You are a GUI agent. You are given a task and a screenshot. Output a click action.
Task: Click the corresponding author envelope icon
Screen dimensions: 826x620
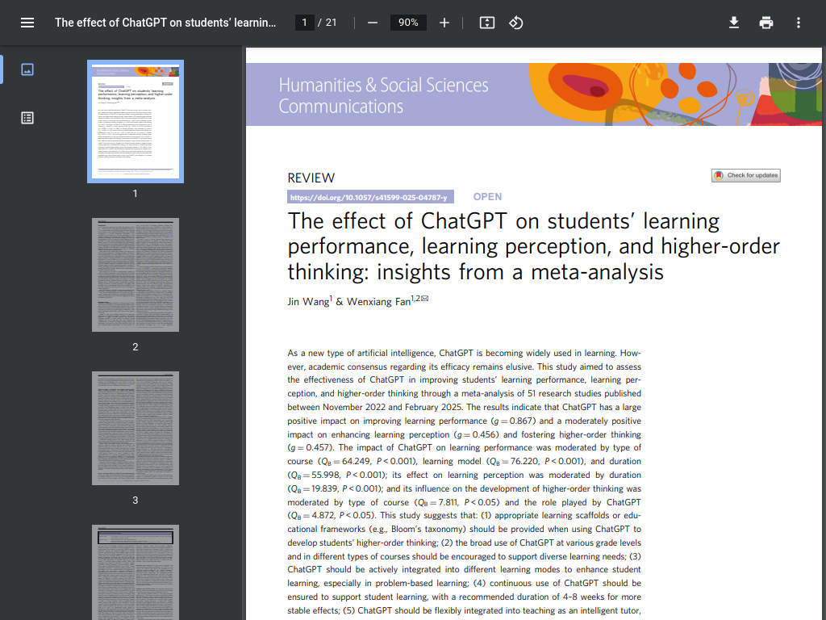point(424,299)
